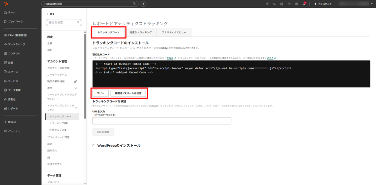Viewport: 376px width, 185px height.
Task: Open the notifications bell icon
Action: coord(304,4)
